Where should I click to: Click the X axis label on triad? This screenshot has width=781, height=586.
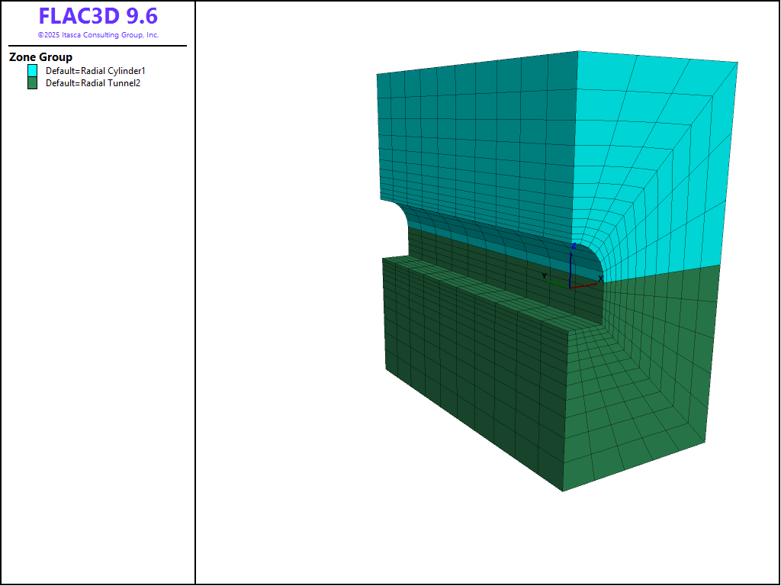point(600,279)
